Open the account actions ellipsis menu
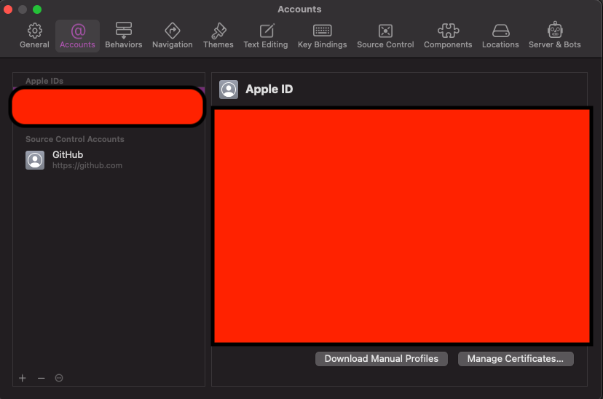603x399 pixels. pyautogui.click(x=59, y=378)
